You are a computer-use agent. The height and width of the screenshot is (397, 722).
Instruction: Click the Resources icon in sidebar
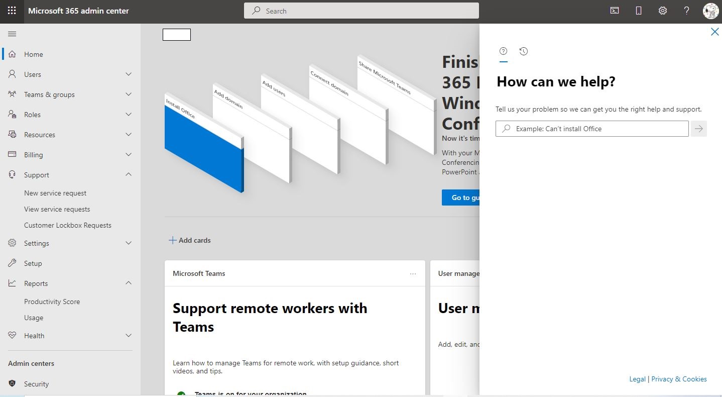click(x=13, y=135)
